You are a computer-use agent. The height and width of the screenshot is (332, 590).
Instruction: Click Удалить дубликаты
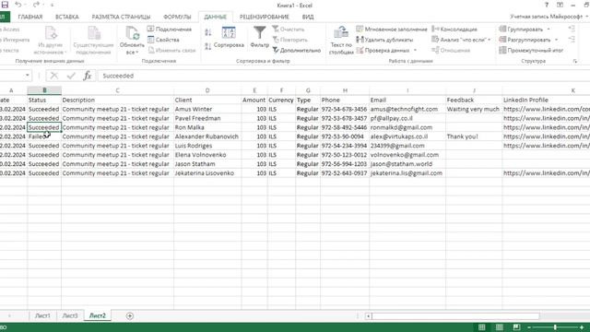point(384,40)
